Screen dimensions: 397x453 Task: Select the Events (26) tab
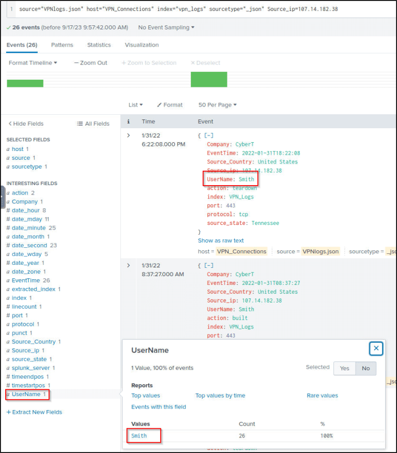(22, 45)
